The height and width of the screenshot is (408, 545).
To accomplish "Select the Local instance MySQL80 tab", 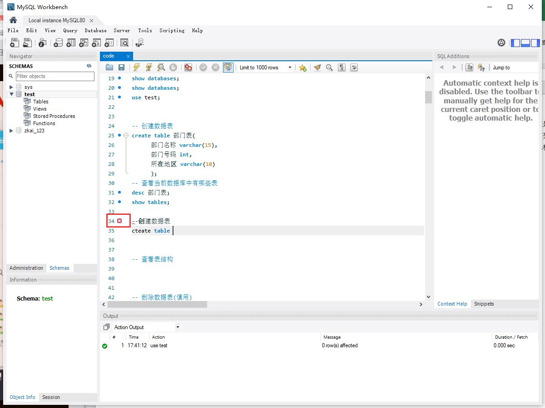I will 57,20.
